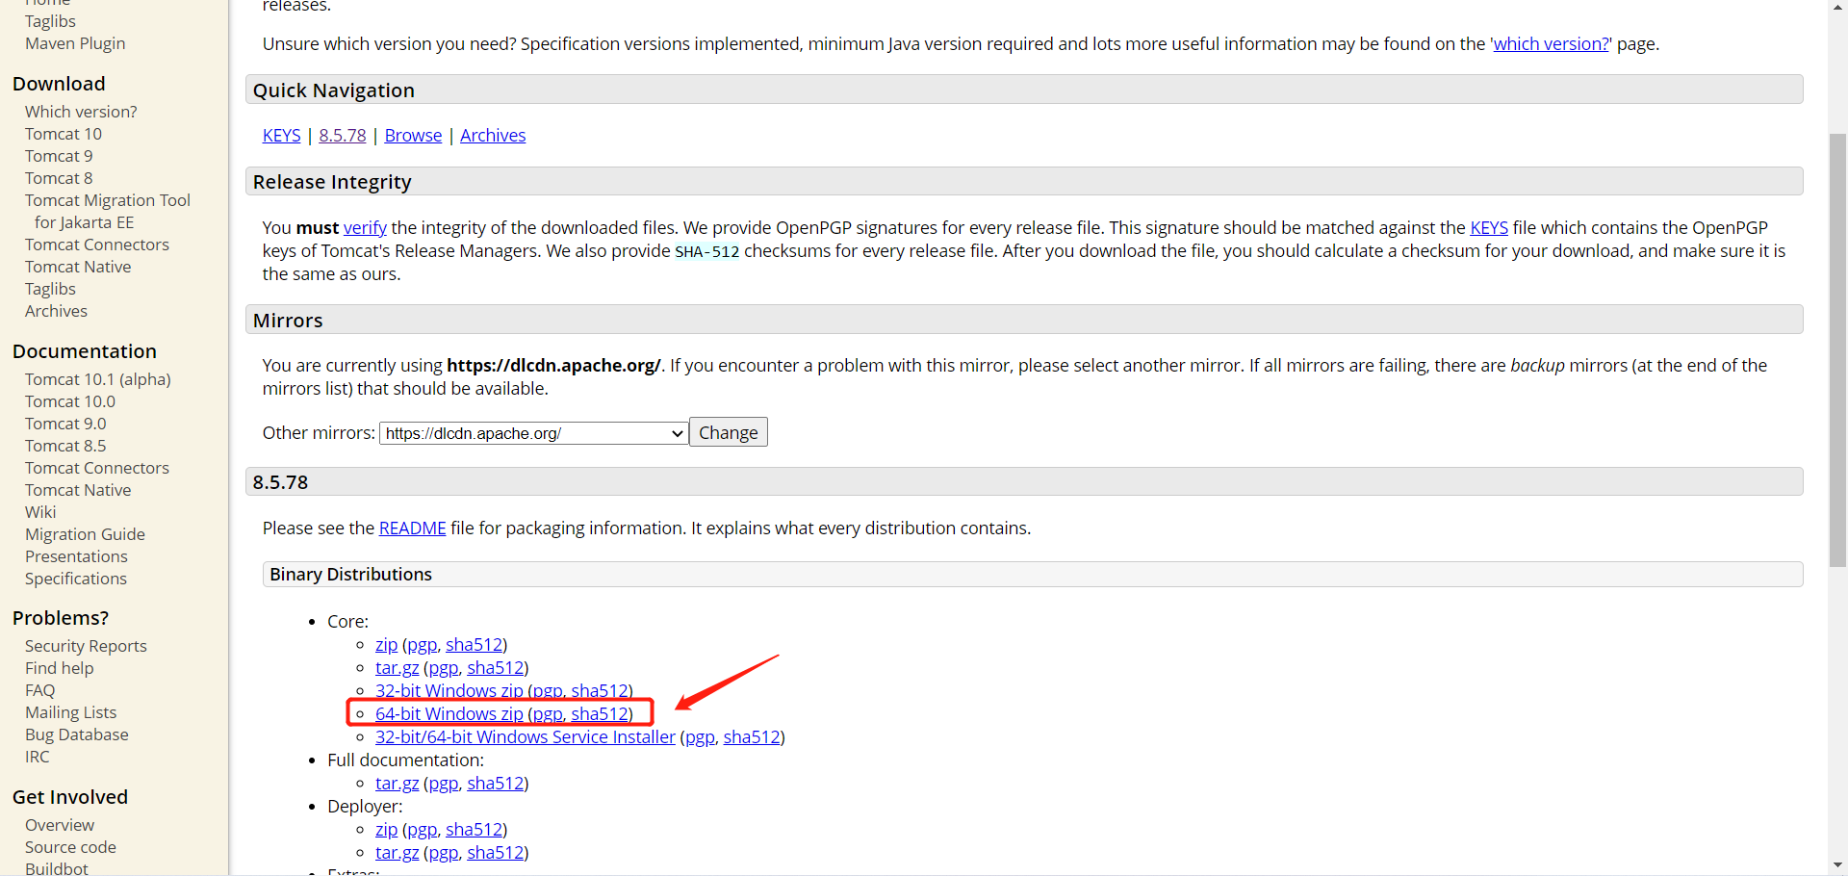Open the KEYS link in Quick Navigation
Image resolution: width=1848 pixels, height=876 pixels.
[x=281, y=136]
